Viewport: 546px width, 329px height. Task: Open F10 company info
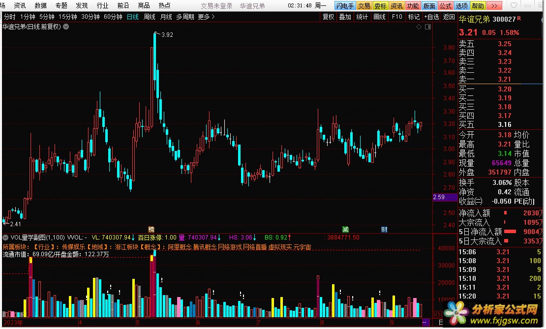coord(397,17)
